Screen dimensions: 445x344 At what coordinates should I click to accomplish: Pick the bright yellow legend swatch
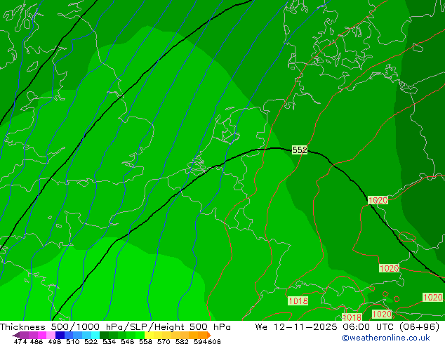(149, 335)
